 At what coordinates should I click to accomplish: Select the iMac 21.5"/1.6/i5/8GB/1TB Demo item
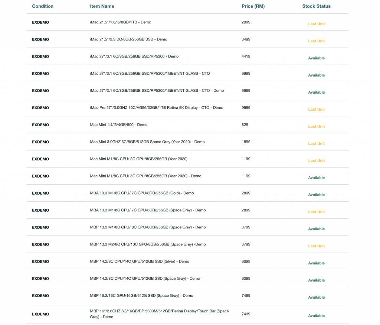coord(121,22)
